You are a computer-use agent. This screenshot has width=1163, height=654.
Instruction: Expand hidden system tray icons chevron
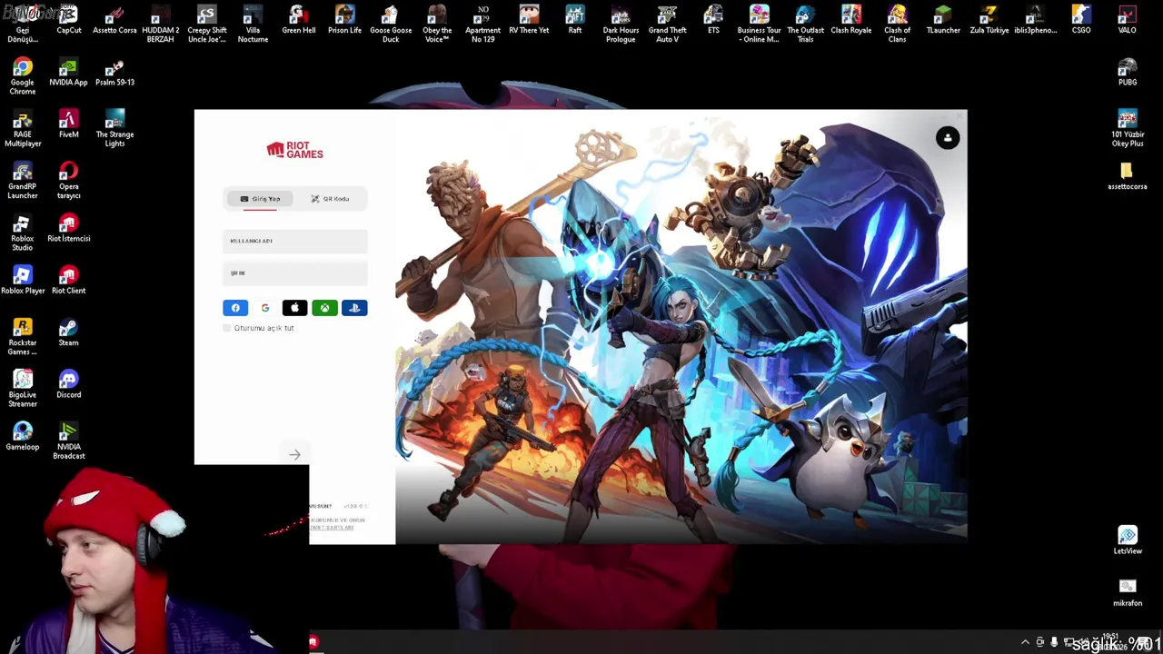[1025, 642]
